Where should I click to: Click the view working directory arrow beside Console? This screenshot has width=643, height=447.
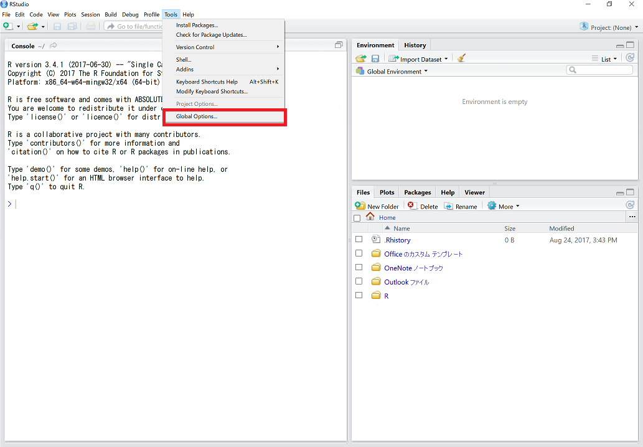pyautogui.click(x=54, y=45)
